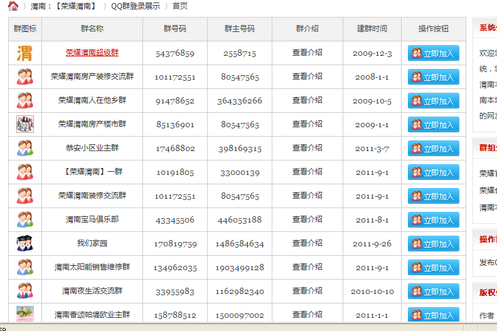Select creation date 2010-10-10

pyautogui.click(x=372, y=292)
